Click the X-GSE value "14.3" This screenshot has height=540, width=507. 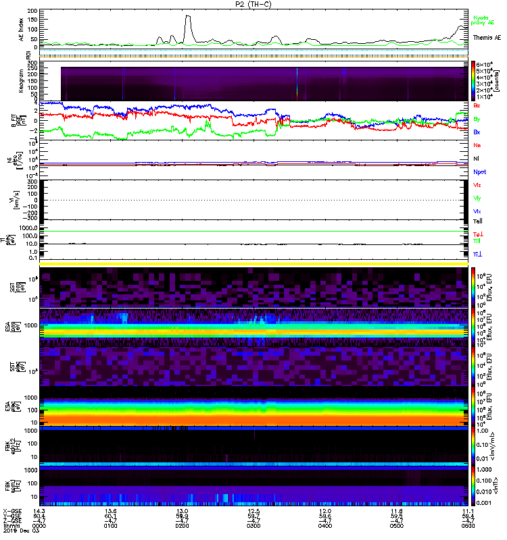coord(39,511)
